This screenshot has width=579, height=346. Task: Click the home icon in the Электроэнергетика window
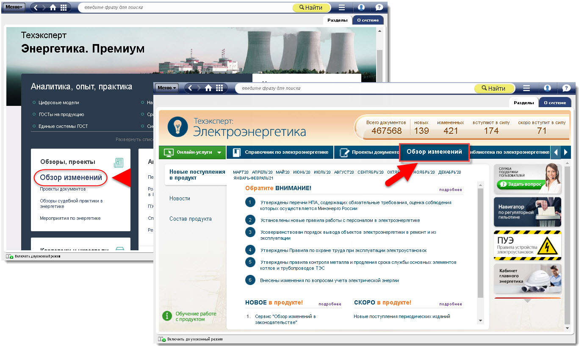(208, 88)
